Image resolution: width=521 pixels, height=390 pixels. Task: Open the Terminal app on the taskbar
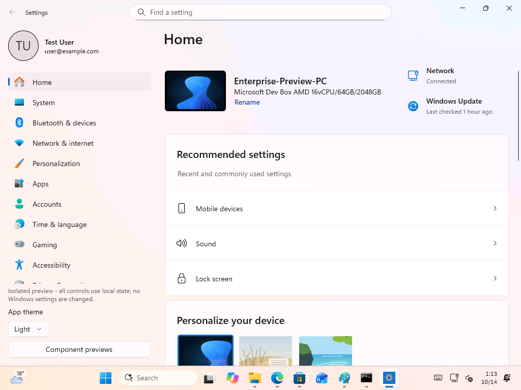(366, 378)
